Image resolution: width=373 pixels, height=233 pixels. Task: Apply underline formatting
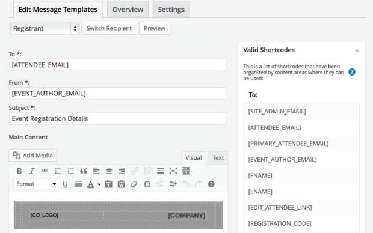[x=65, y=184]
